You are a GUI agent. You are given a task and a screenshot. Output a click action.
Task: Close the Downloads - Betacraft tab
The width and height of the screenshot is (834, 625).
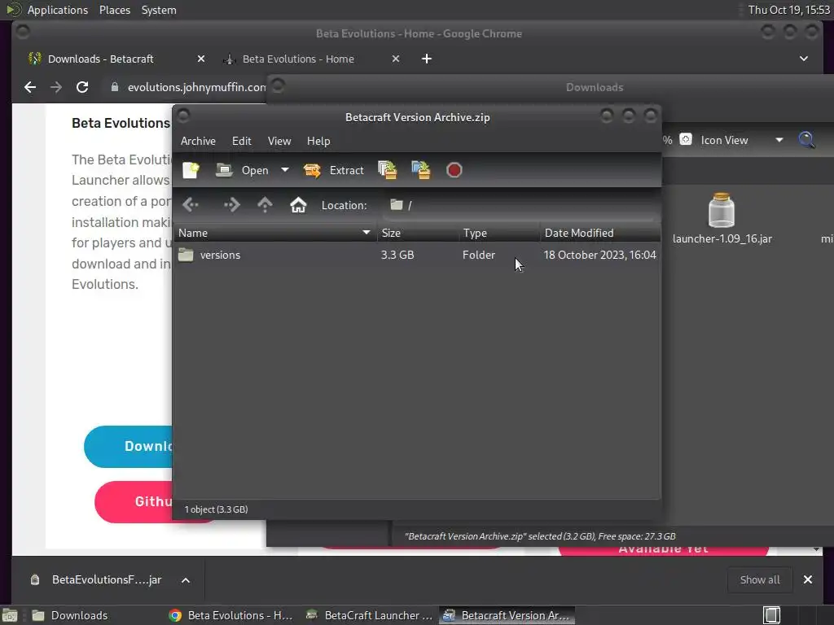point(201,59)
